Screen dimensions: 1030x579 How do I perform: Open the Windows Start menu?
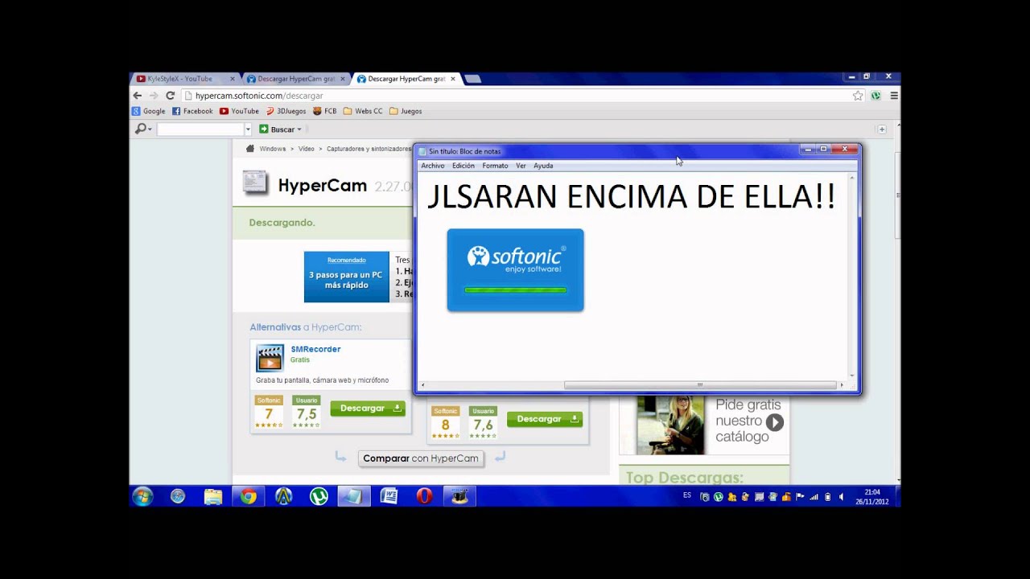(x=142, y=496)
